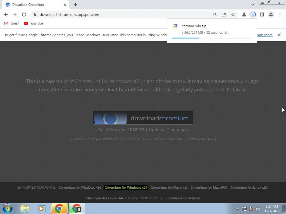
Task: Dismiss the Windows update infobar
Action: [x=279, y=35]
